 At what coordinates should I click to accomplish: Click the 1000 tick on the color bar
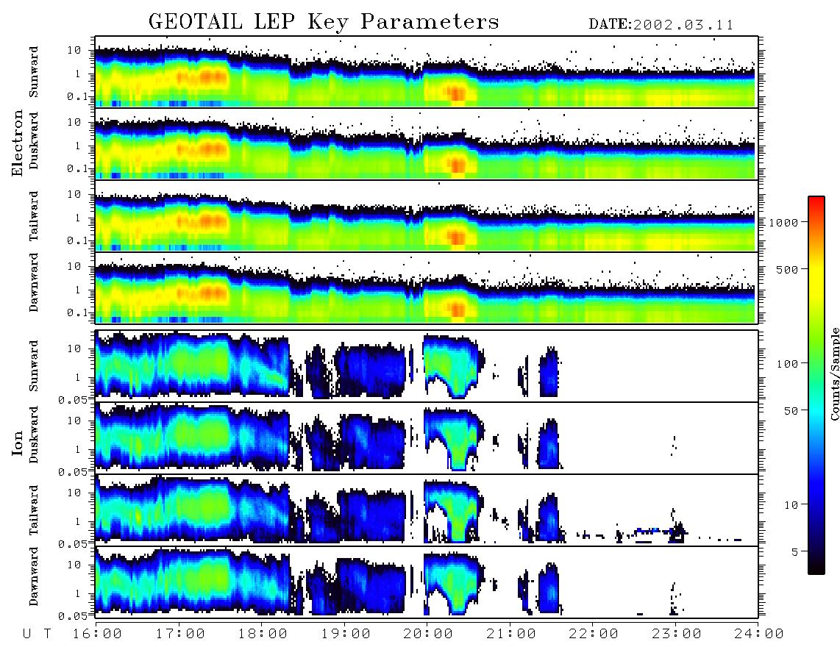click(783, 223)
